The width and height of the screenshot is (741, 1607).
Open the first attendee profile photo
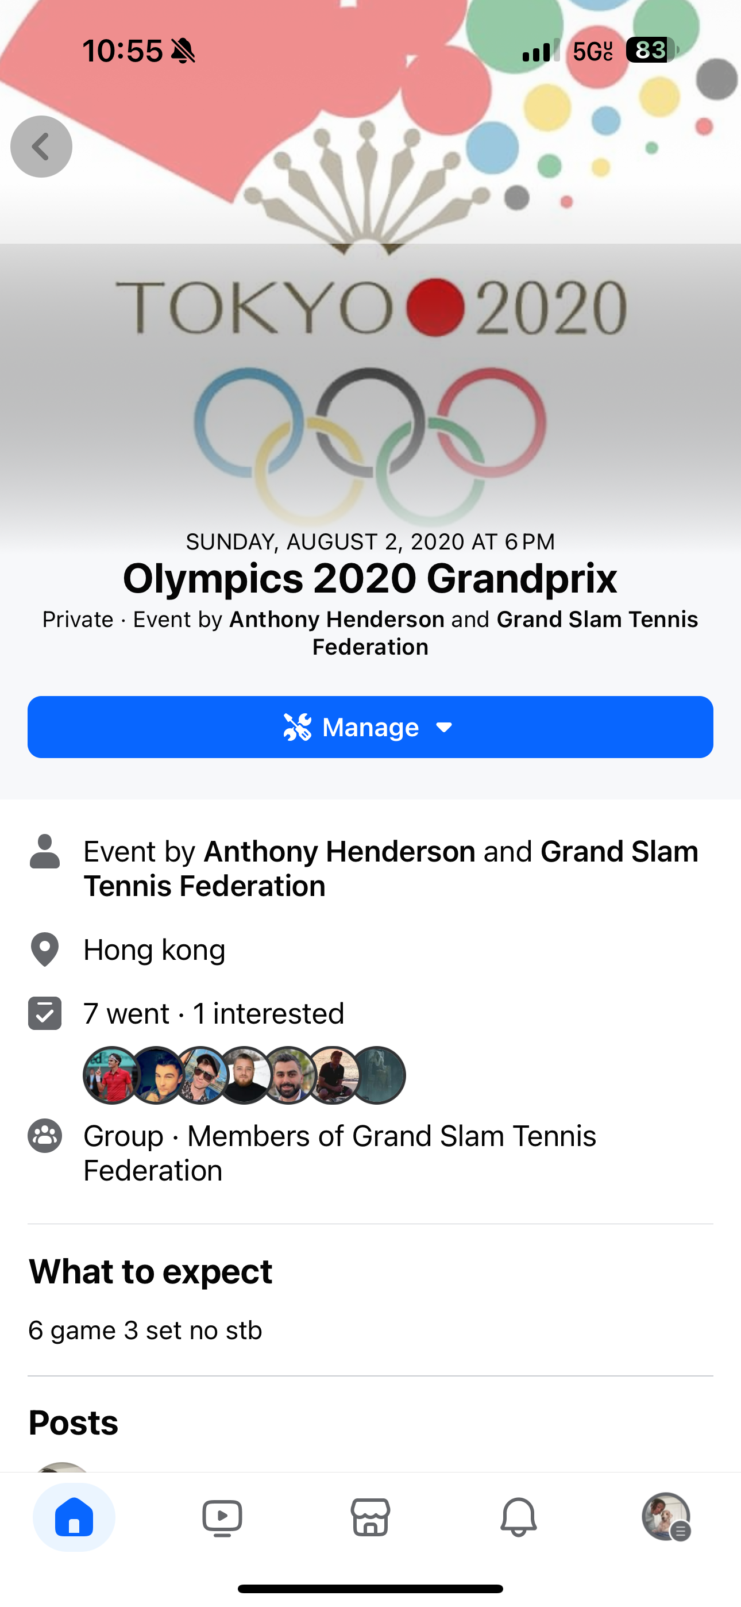click(x=111, y=1075)
